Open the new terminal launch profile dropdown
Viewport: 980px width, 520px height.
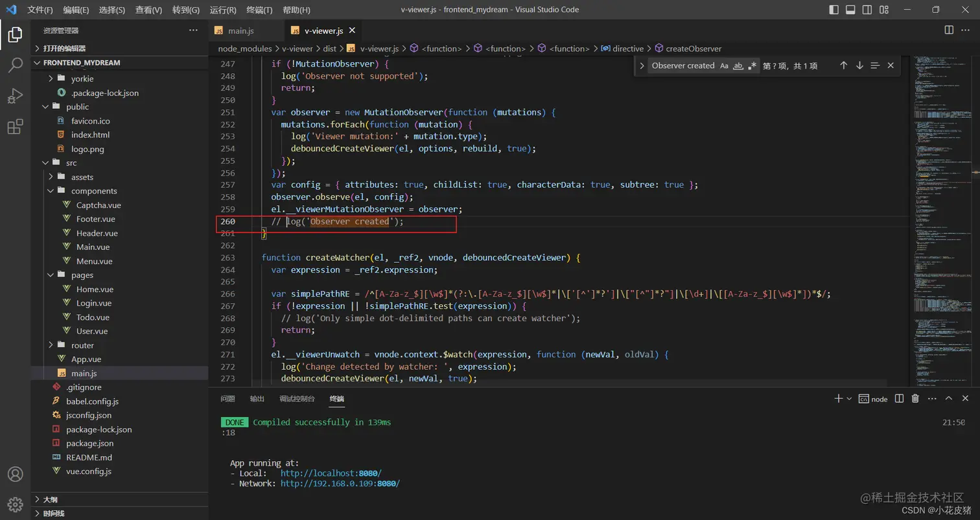[849, 399]
